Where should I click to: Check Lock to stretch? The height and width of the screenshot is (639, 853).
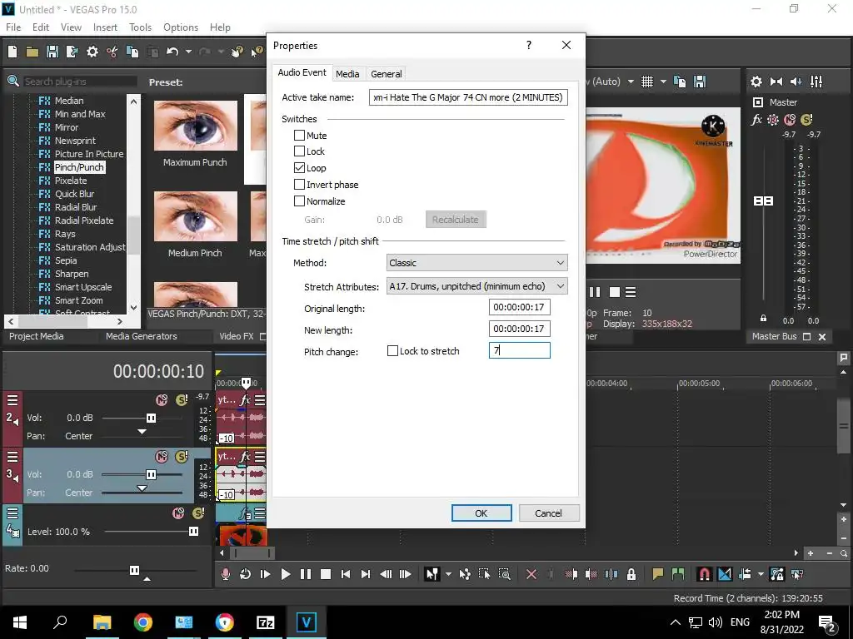tap(392, 351)
